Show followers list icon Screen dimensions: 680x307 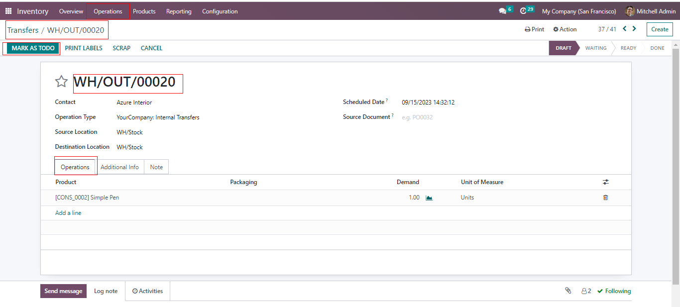pyautogui.click(x=586, y=291)
